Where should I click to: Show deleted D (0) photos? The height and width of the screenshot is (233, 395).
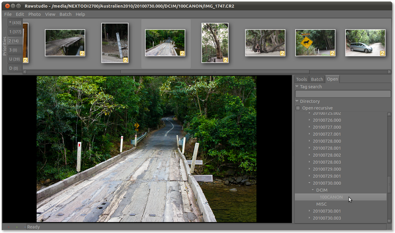pos(14,68)
